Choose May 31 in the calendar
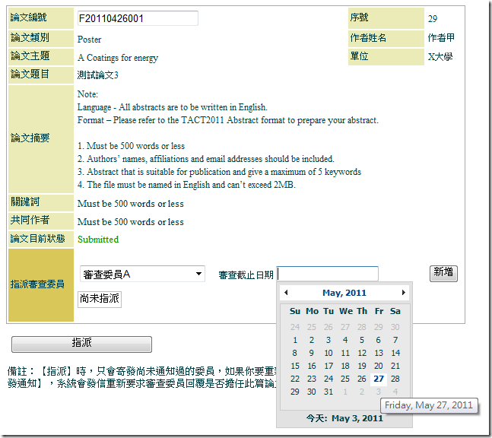Viewport: 492px width, 438px height. [329, 392]
